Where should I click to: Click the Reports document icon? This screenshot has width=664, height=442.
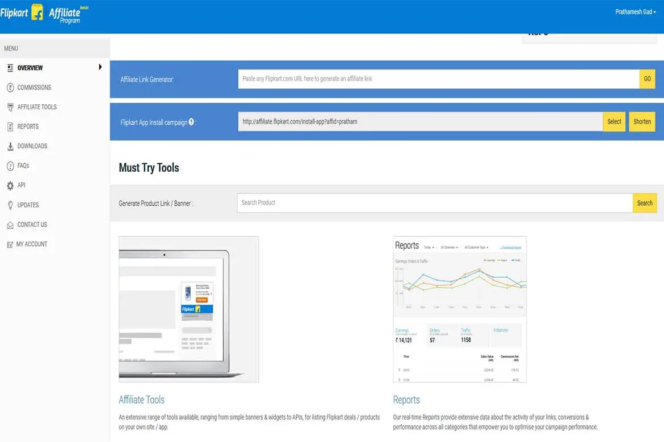coord(11,126)
